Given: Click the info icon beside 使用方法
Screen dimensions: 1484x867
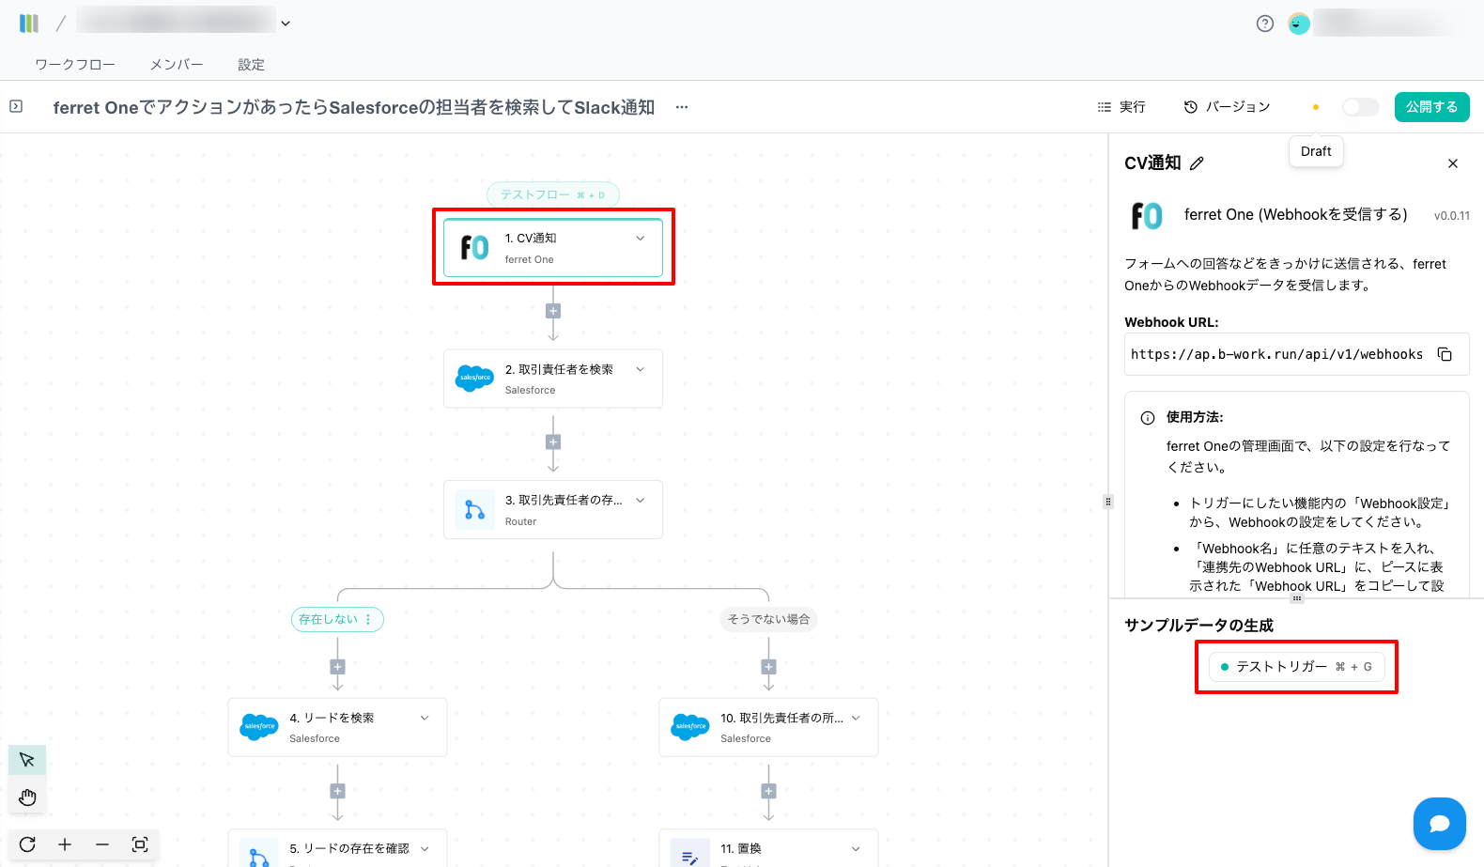Looking at the screenshot, I should click(x=1148, y=418).
